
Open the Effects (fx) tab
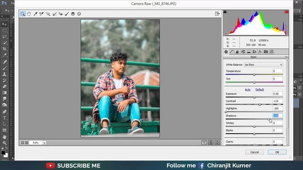pos(260,51)
